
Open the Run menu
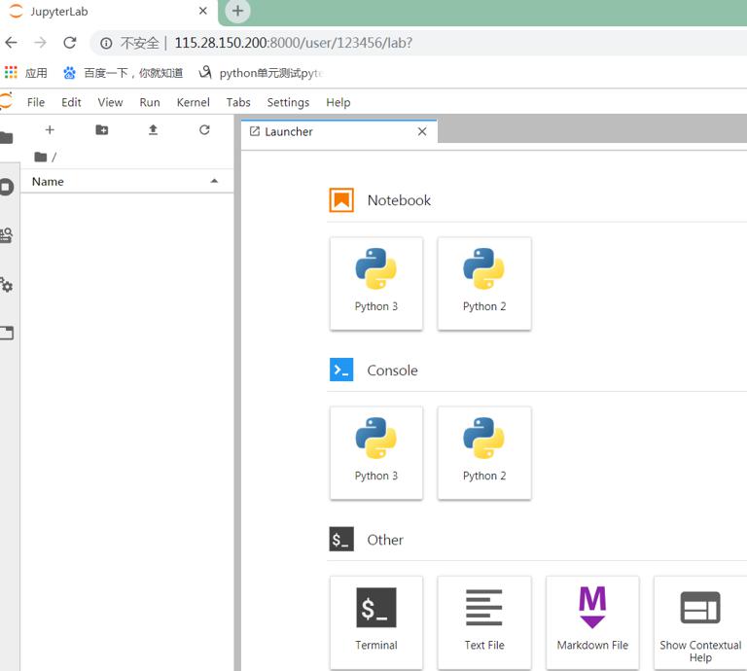pos(150,102)
